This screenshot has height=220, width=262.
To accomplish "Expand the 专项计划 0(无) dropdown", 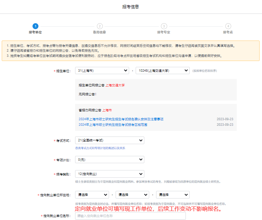I will coord(109,159).
